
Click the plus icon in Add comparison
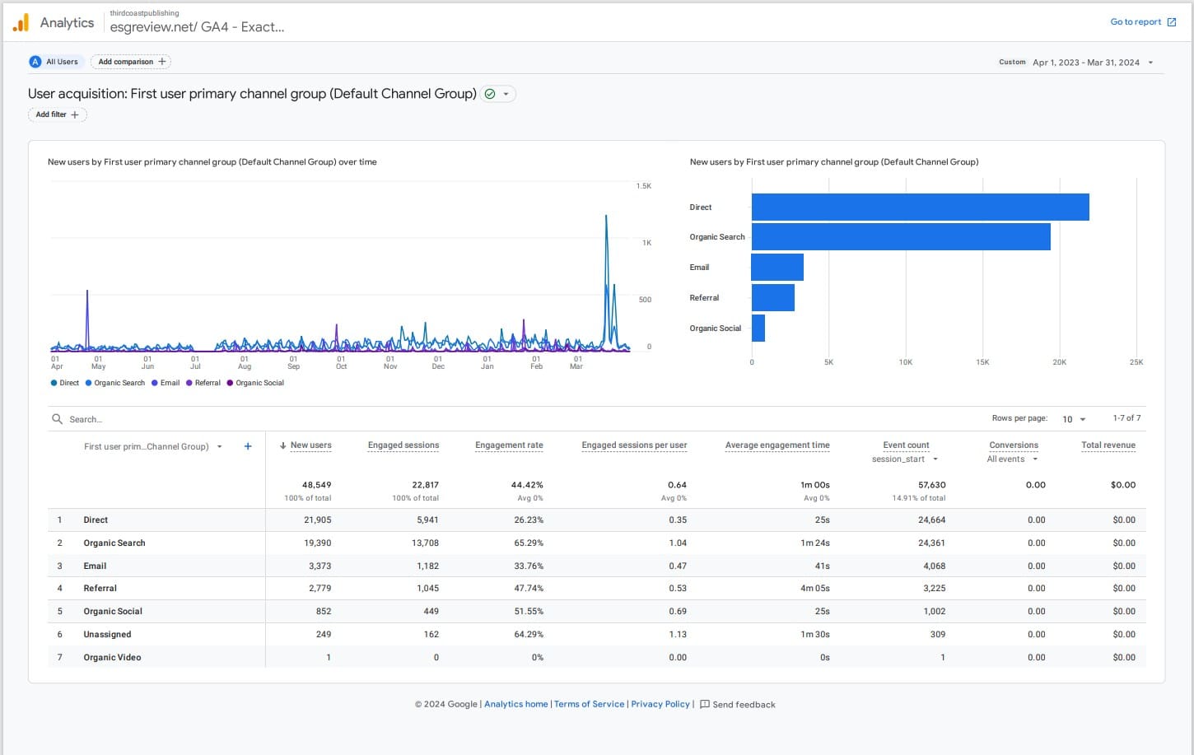point(162,62)
